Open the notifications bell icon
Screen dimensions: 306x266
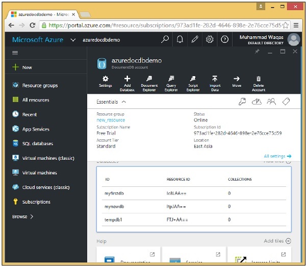180,39
